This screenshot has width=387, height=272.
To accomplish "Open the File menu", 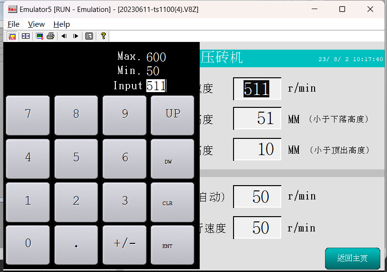I will pos(13,24).
